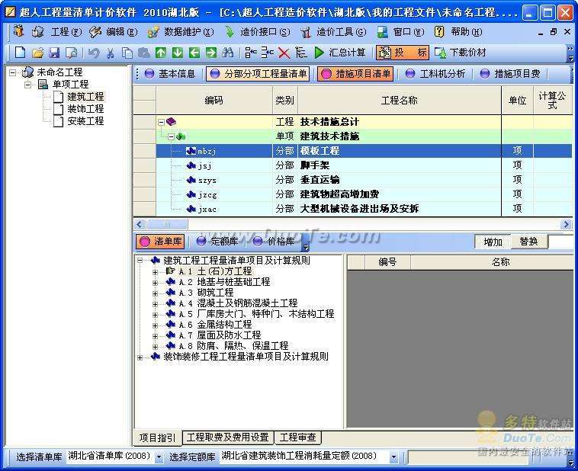Select 安装工程 in project tree
The width and height of the screenshot is (578, 471).
click(85, 121)
